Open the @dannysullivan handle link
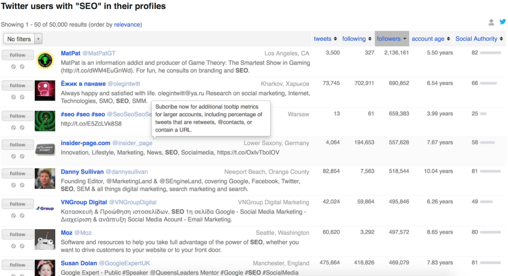The image size is (508, 276). 127,172
